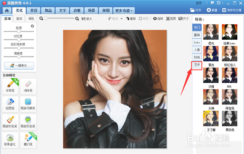
Task: Select the 局部马赛克 mosaic tool
Action: pos(28,104)
